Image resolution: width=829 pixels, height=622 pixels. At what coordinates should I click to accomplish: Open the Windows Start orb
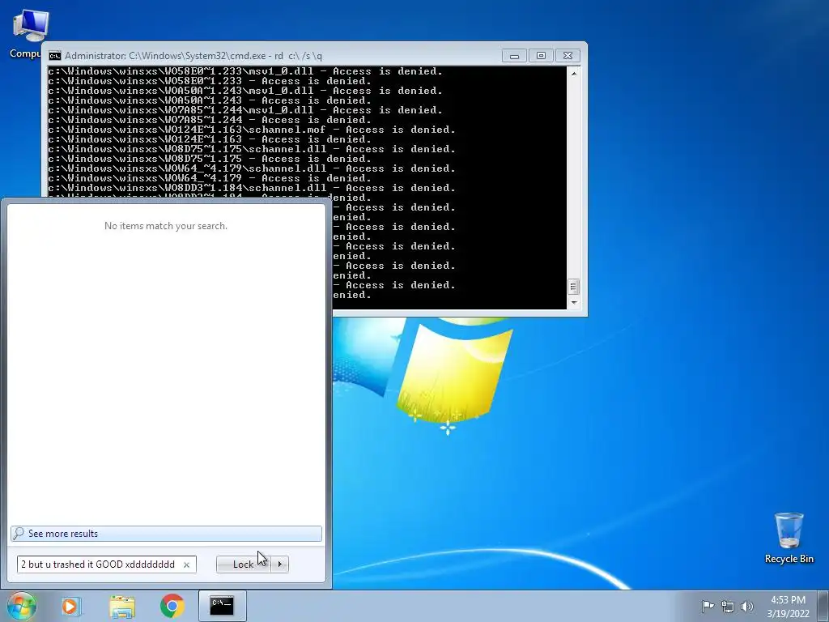[x=21, y=606]
